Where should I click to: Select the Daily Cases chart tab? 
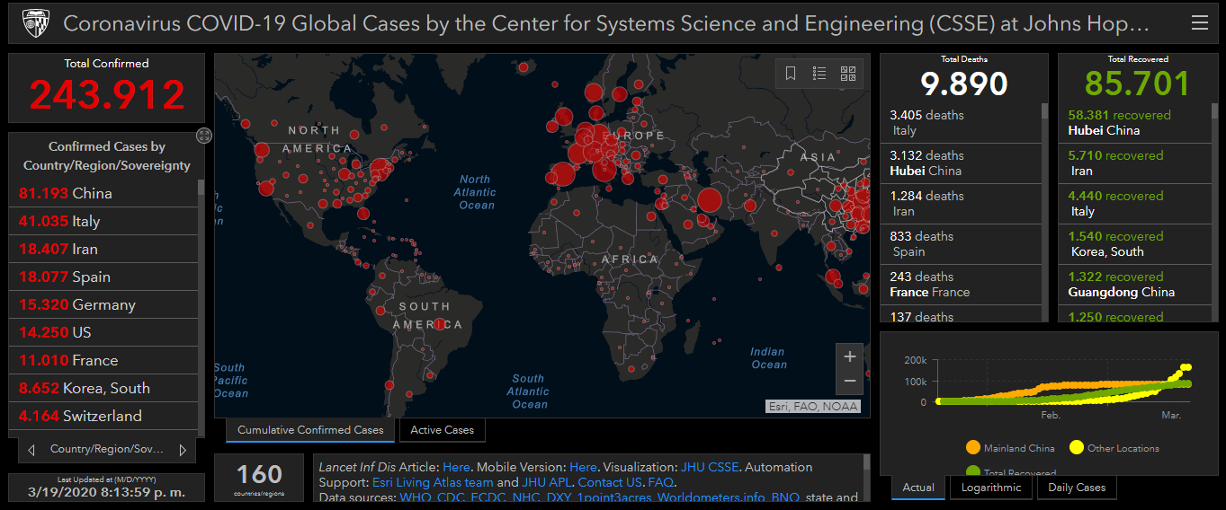(x=1078, y=488)
